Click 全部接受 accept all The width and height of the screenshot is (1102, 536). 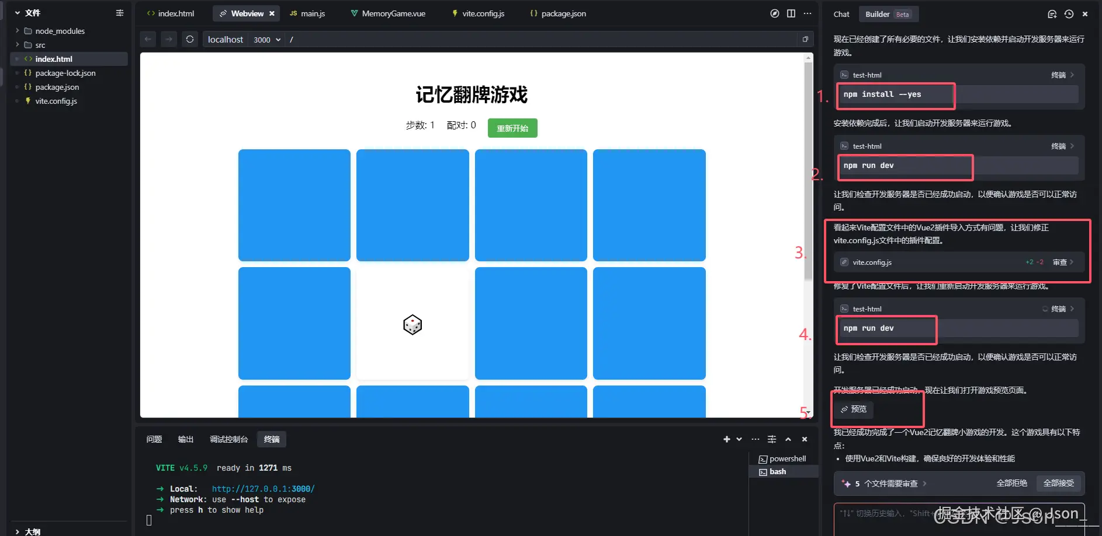pyautogui.click(x=1059, y=484)
